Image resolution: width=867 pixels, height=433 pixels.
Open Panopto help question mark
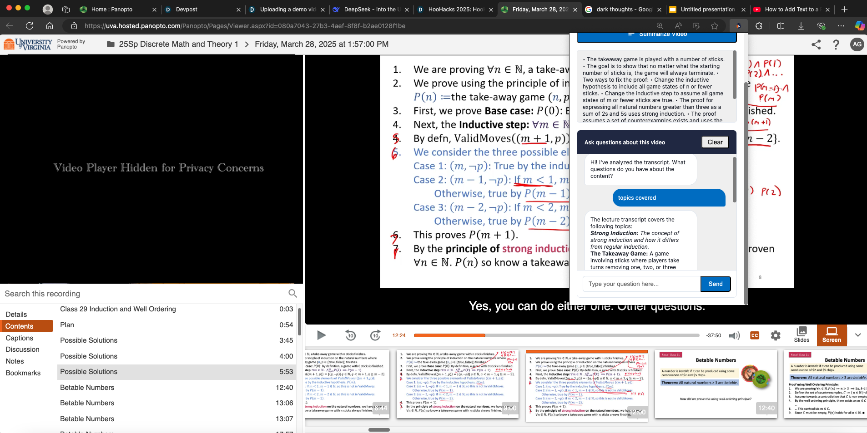pos(836,44)
